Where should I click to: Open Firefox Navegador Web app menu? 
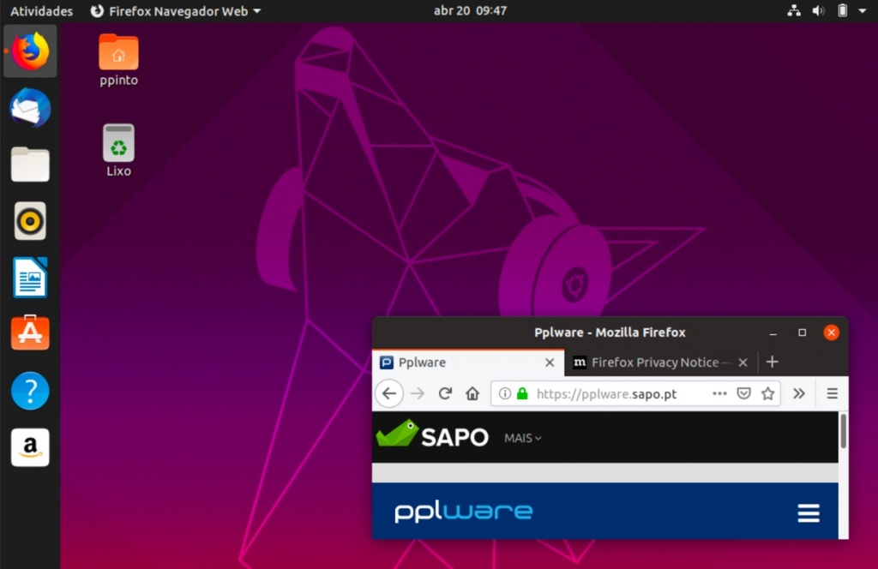176,10
